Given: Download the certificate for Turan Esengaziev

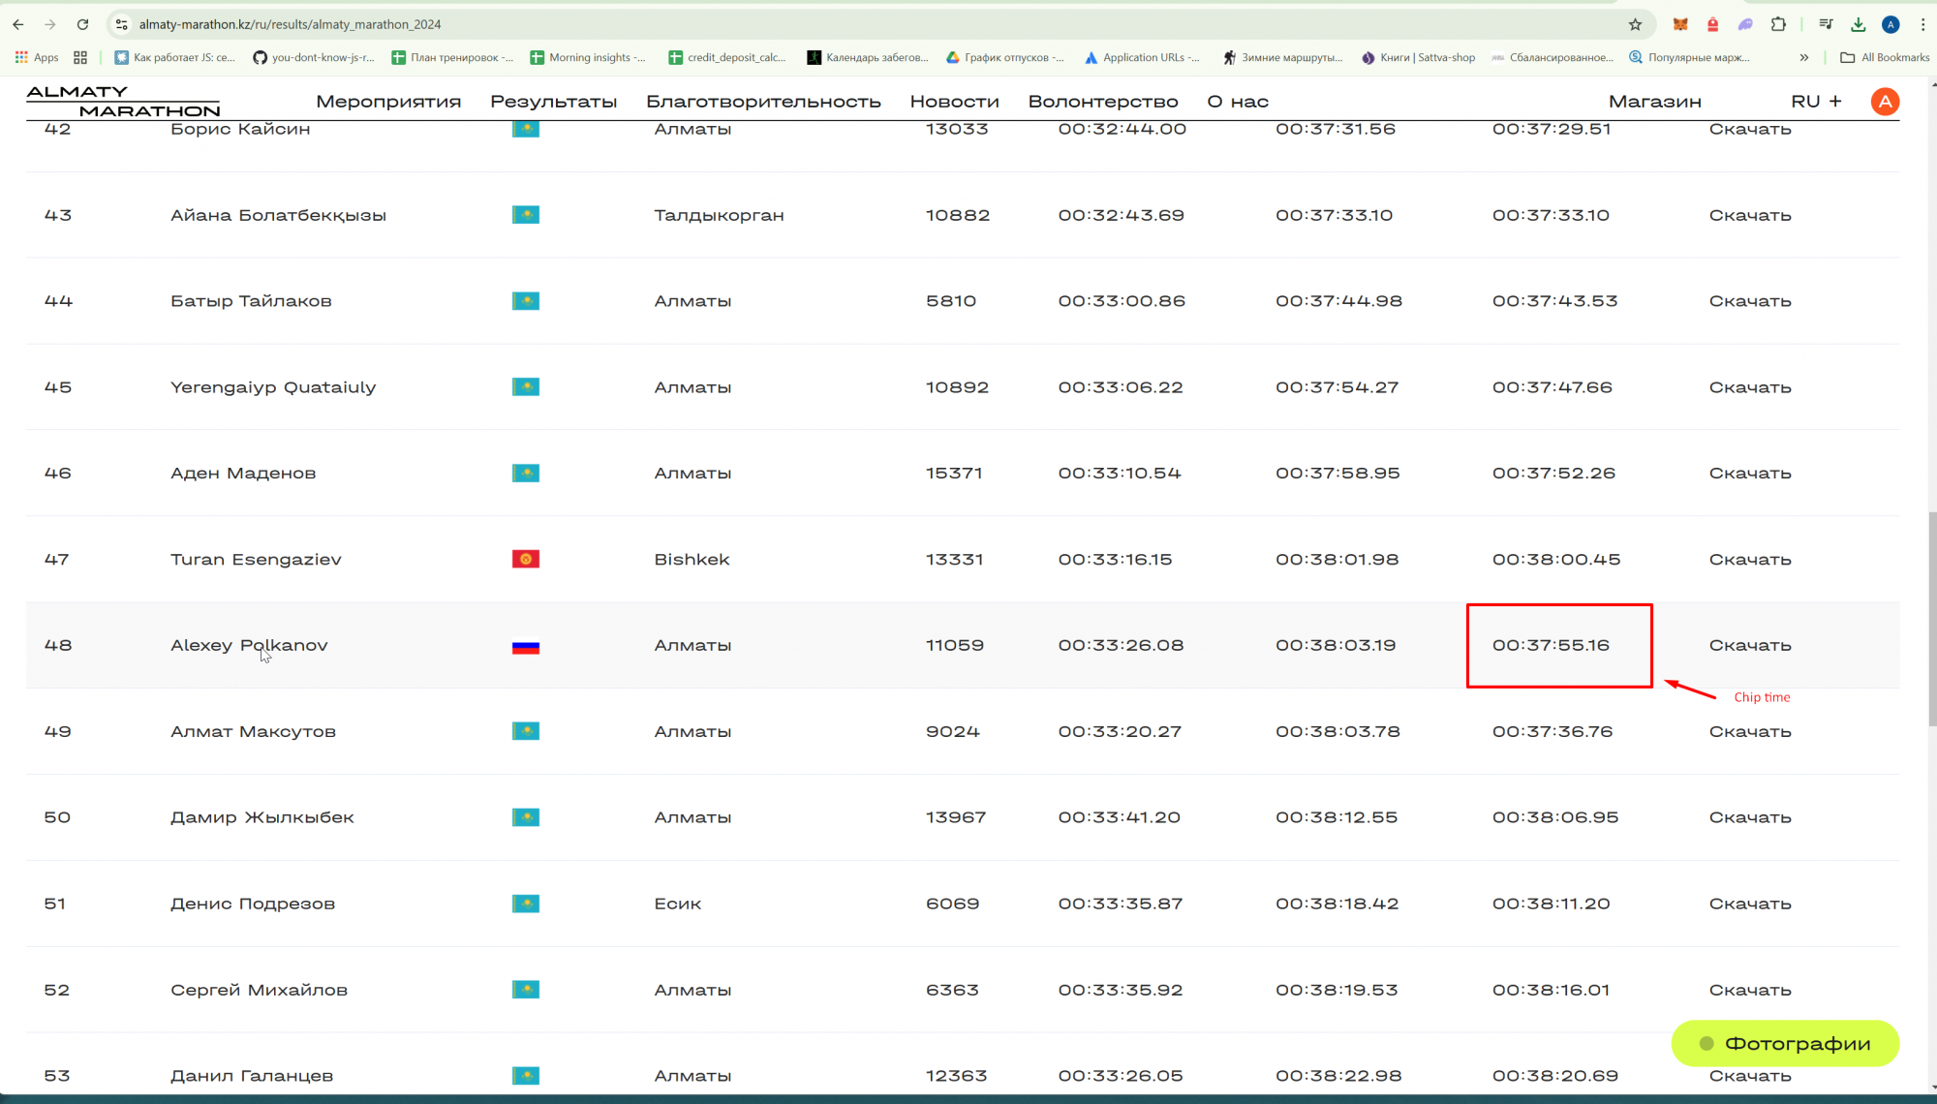Looking at the screenshot, I should (1749, 560).
